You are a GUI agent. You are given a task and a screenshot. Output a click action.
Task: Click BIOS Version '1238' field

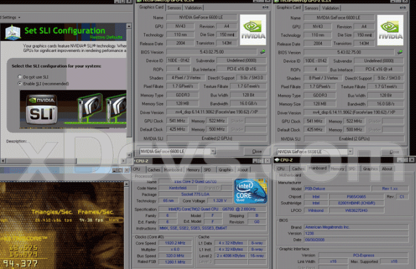point(356,233)
